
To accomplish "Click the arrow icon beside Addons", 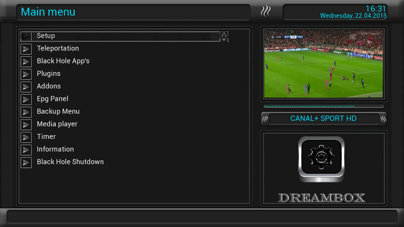I will point(26,87).
